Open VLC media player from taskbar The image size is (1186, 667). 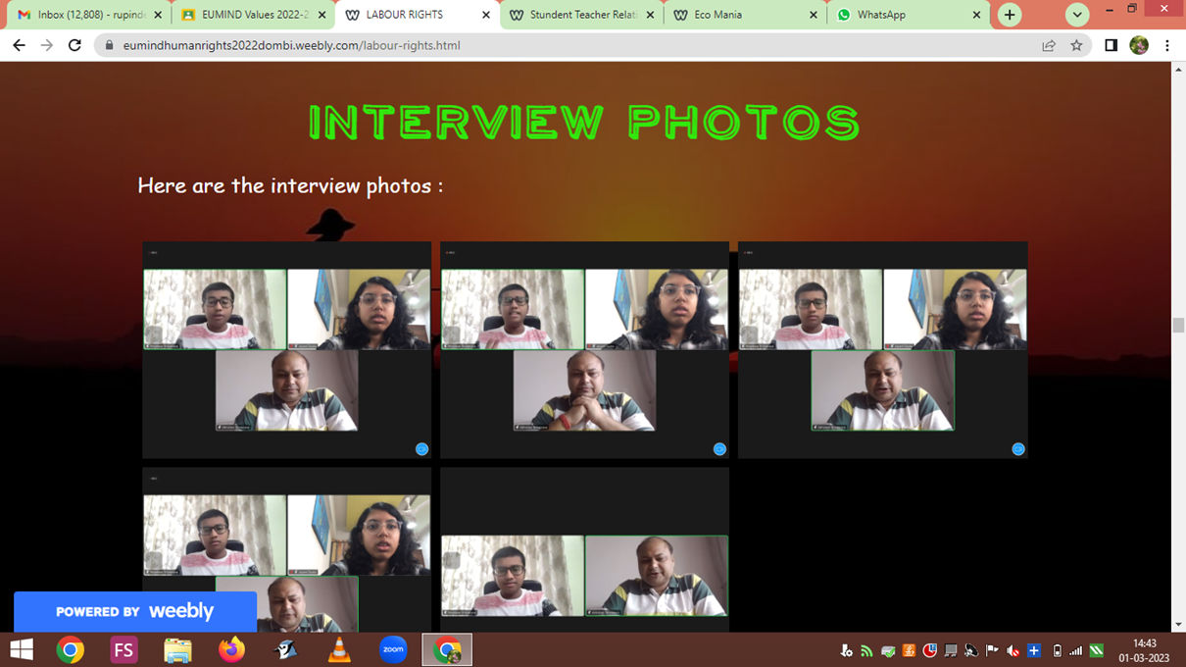tap(339, 649)
